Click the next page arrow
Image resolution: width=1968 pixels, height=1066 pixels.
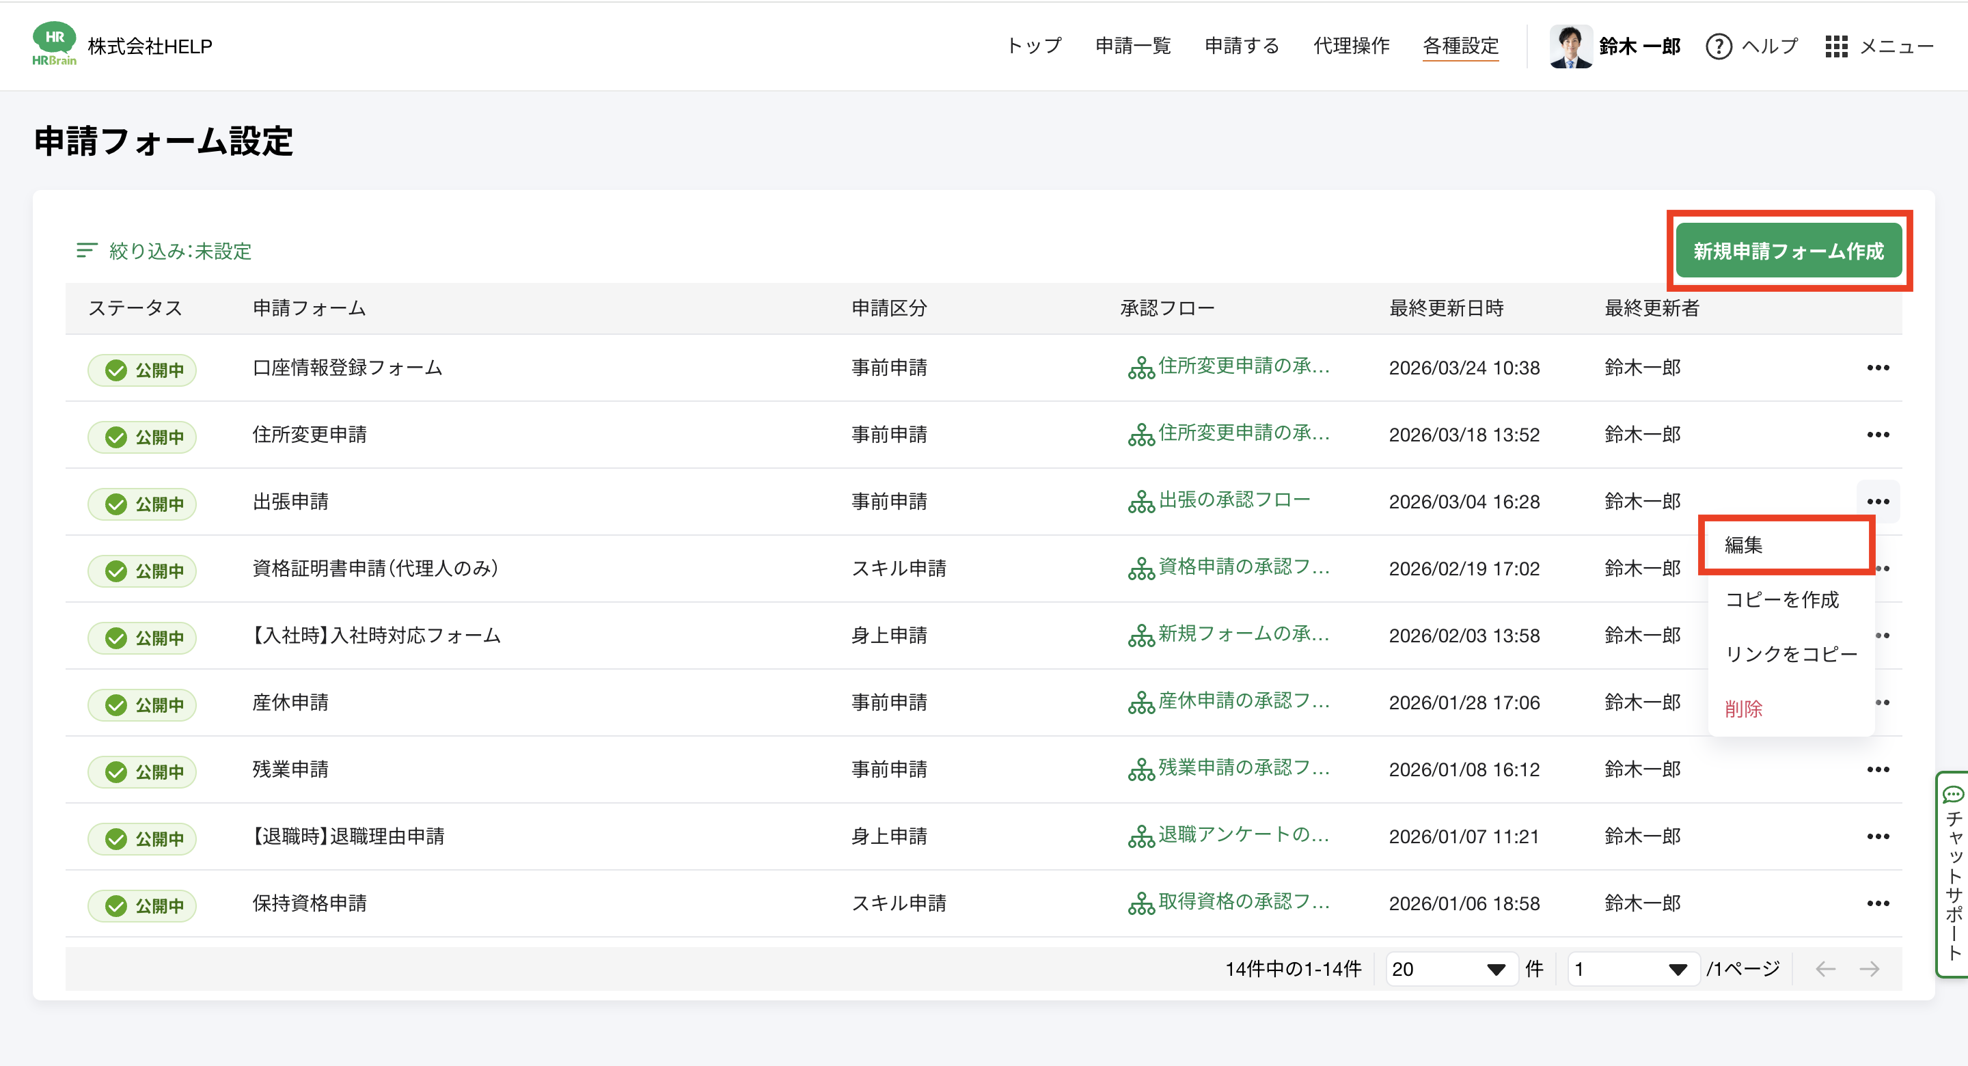[x=1869, y=969]
